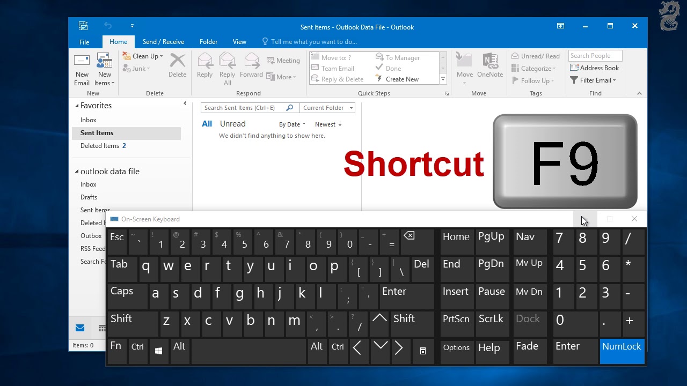Click the Mv Up key on the keyboard
Viewport: 687px width, 386px height.
(x=529, y=269)
